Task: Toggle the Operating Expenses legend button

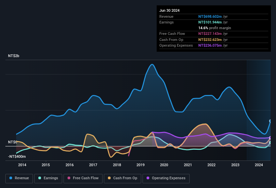Action: (x=166, y=178)
